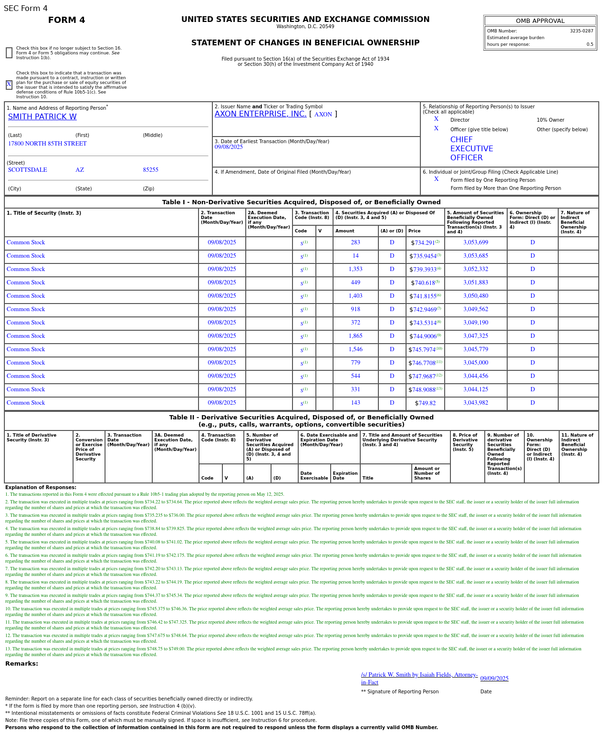The image size is (603, 742).
Task: Click footnote (13) next to price $748.9088
Action: (x=439, y=388)
